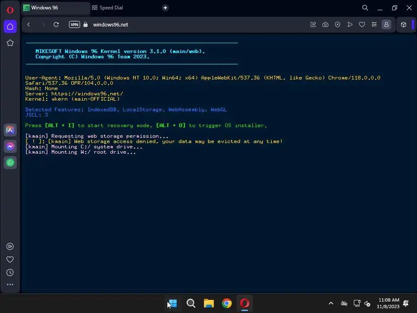Click 'Mounting W:/ root drive...' log line
417x313 pixels.
coord(81,152)
